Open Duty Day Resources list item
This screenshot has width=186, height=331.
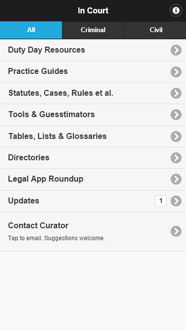(x=93, y=50)
